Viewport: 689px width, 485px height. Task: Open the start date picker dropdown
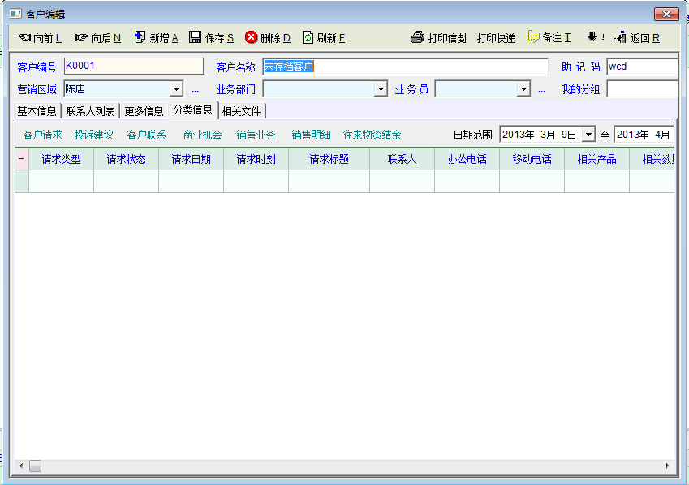[x=588, y=135]
